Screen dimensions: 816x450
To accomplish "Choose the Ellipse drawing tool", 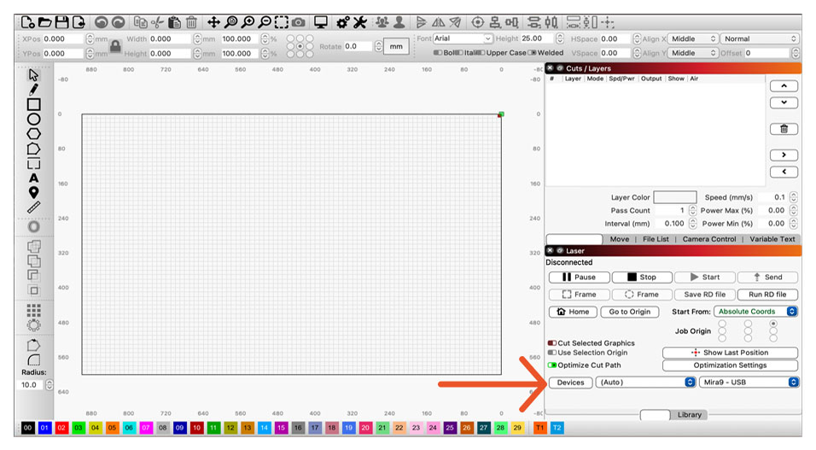I will [33, 119].
